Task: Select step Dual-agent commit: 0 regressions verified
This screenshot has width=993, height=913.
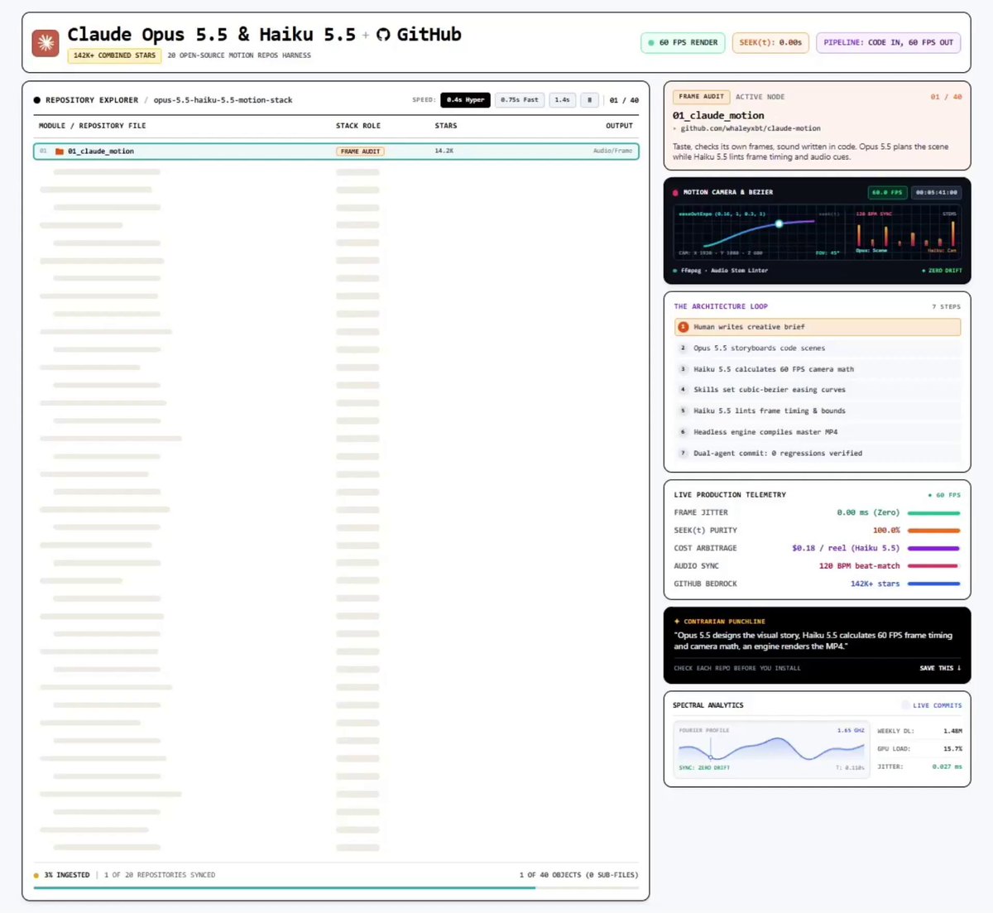Action: point(818,454)
